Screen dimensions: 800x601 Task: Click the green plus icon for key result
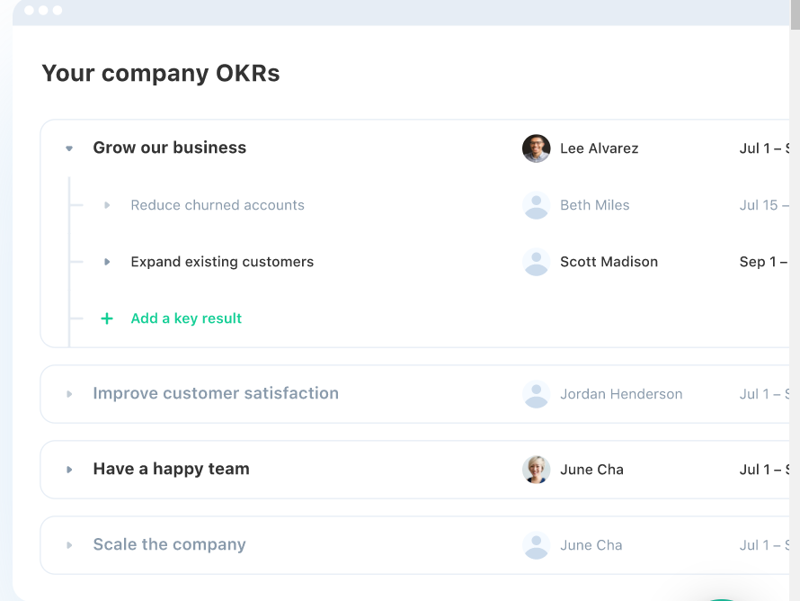click(107, 318)
